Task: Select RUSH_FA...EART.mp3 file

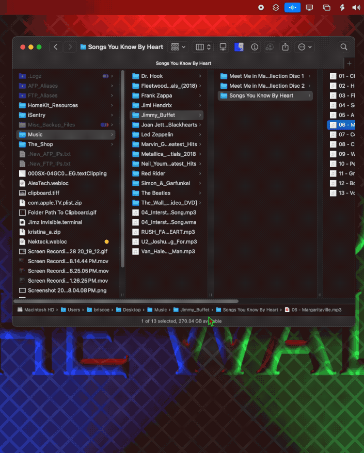Action: coord(167,232)
